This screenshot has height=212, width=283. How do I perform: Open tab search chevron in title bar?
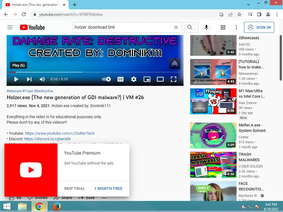pyautogui.click(x=248, y=5)
